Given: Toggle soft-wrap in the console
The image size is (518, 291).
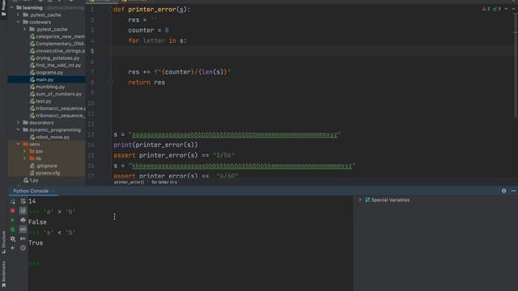Looking at the screenshot, I should pos(23,201).
